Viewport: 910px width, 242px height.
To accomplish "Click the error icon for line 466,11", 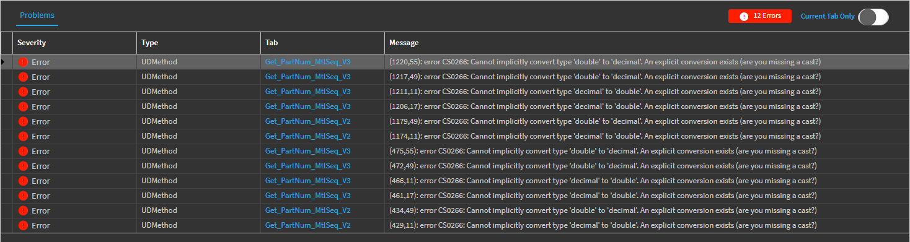I will coord(23,181).
